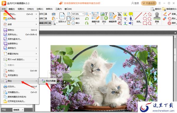177x113 pixels.
Task: Choose 文档属性(D) in the File menu
Action: pyautogui.click(x=20, y=92)
